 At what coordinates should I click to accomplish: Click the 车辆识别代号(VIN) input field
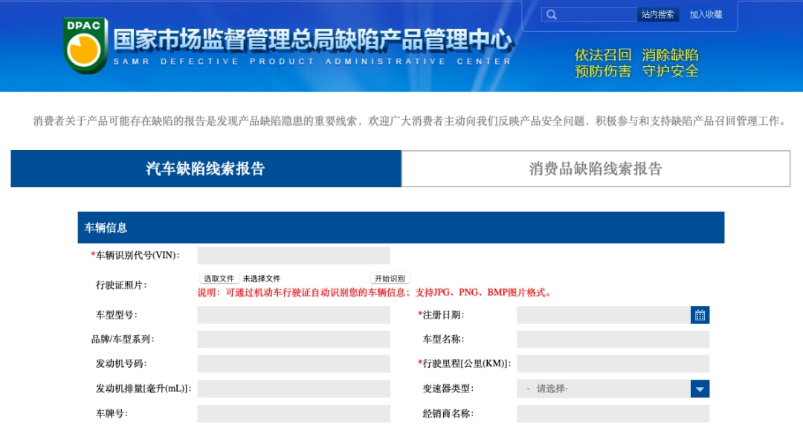pyautogui.click(x=294, y=256)
